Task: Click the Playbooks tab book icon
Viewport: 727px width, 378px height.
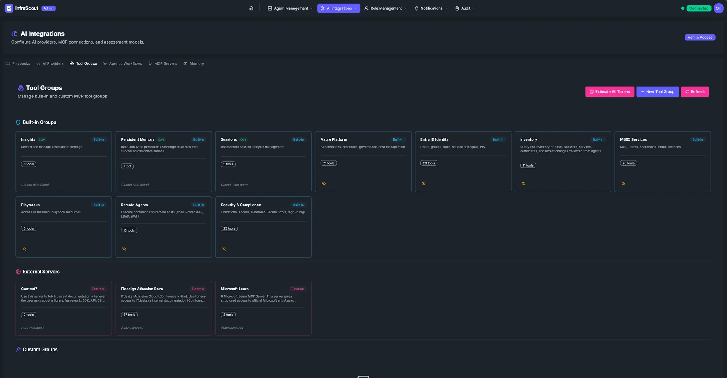Action: point(8,63)
